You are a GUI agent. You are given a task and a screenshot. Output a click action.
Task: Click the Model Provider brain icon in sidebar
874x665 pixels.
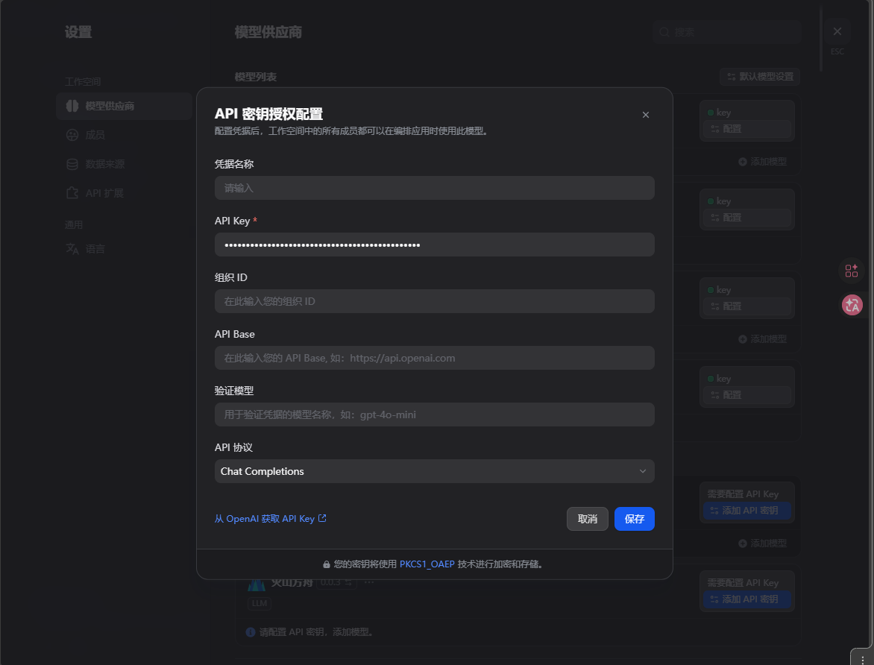coord(72,106)
